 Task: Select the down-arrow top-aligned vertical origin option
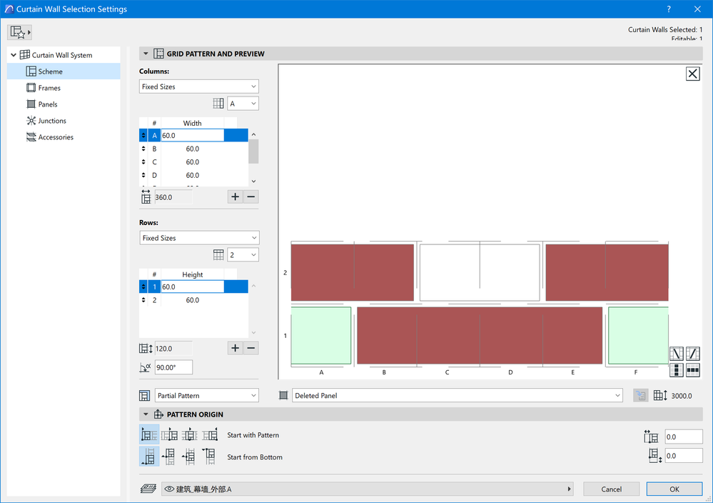210,456
